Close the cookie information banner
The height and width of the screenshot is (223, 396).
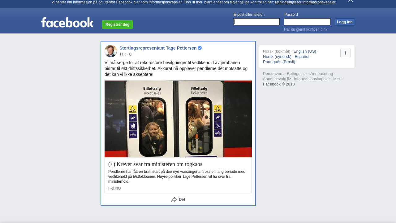pyautogui.click(x=351, y=1)
